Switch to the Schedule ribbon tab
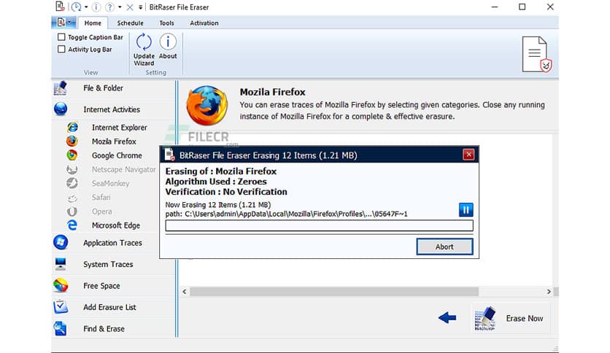This screenshot has width=610, height=353. pos(130,23)
